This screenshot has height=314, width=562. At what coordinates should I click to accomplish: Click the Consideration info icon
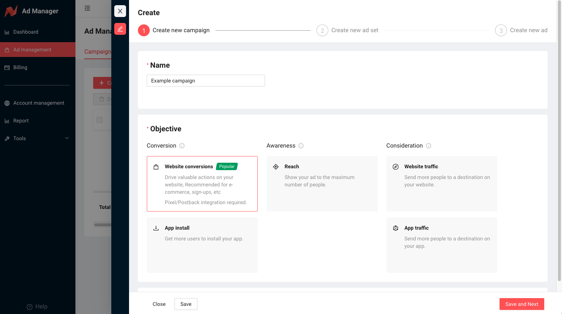429,146
